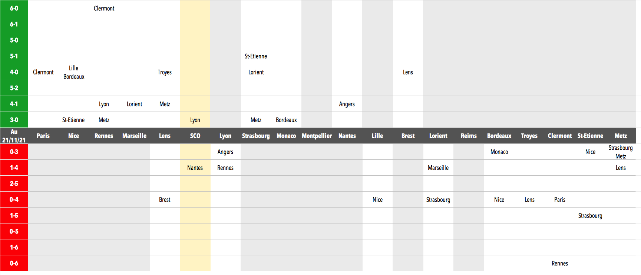Select the red 0-6 score label
This screenshot has width=641, height=275.
click(x=14, y=263)
